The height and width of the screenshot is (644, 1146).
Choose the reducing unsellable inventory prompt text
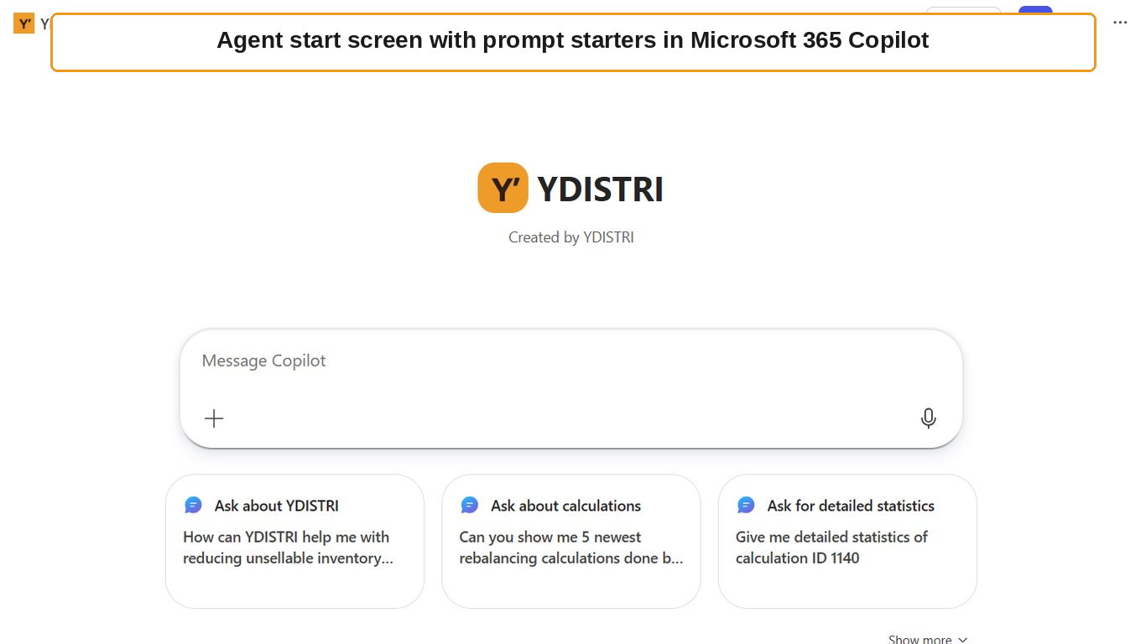288,548
